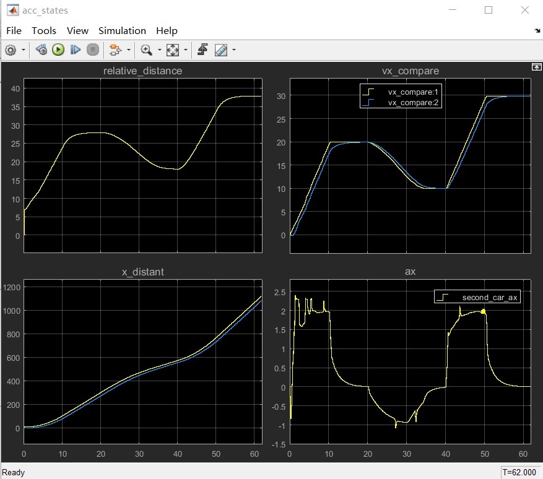The width and height of the screenshot is (543, 479).
Task: Expand the axes scaling dropdown arrow
Action: pos(186,50)
